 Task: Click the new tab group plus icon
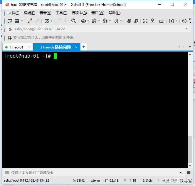(x=172, y=21)
